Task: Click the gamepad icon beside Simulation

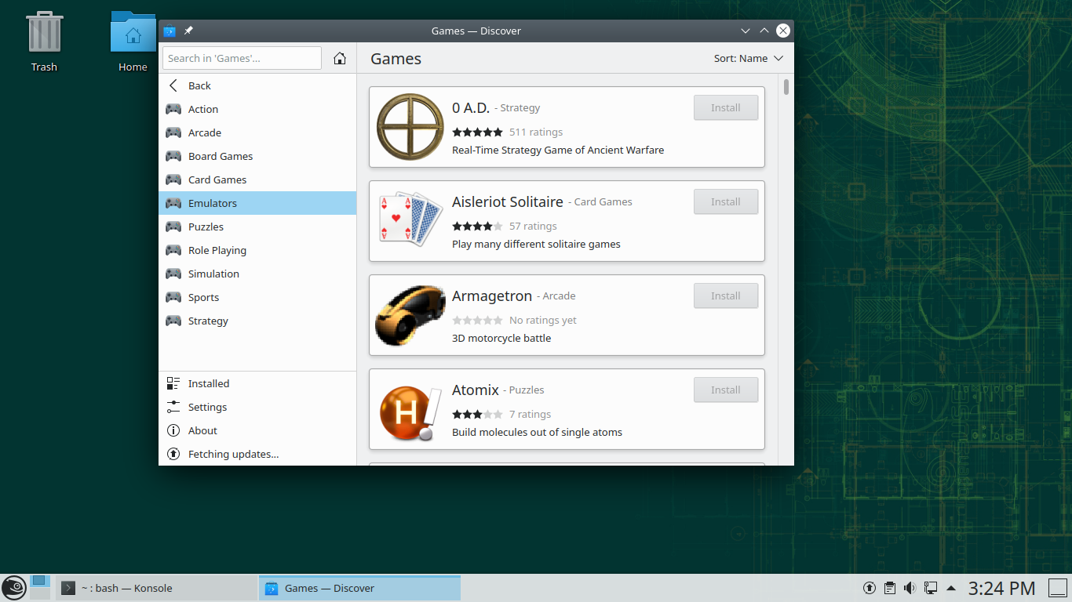Action: (173, 274)
